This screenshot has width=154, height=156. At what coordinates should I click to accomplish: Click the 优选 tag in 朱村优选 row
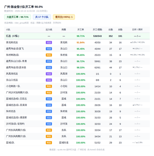(x=49, y=111)
